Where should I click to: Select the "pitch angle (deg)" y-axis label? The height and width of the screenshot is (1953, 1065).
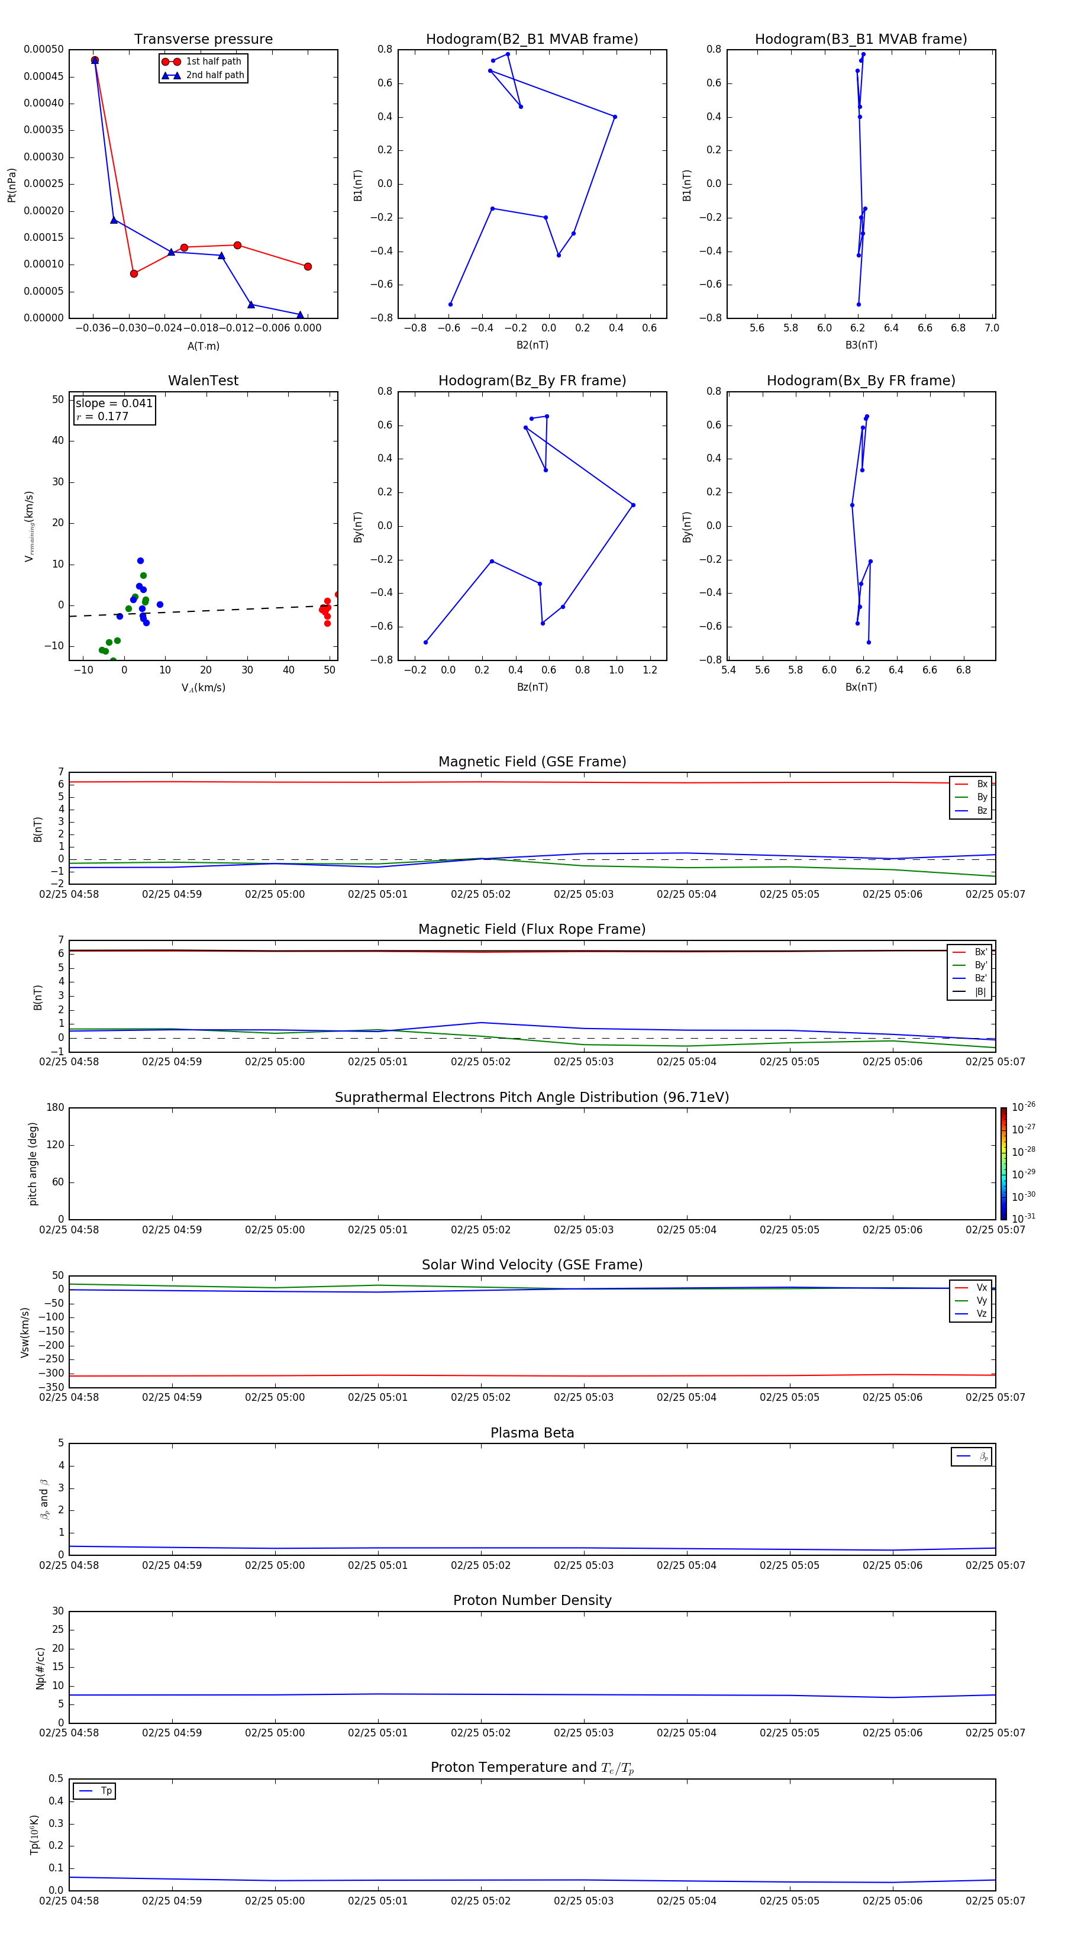click(33, 1164)
